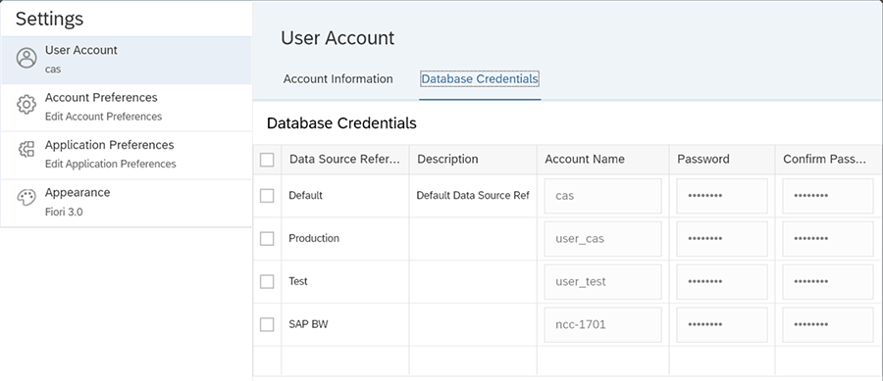This screenshot has height=381, width=883.
Task: Click the Fiori 3.0 subtitle text
Action: point(64,213)
